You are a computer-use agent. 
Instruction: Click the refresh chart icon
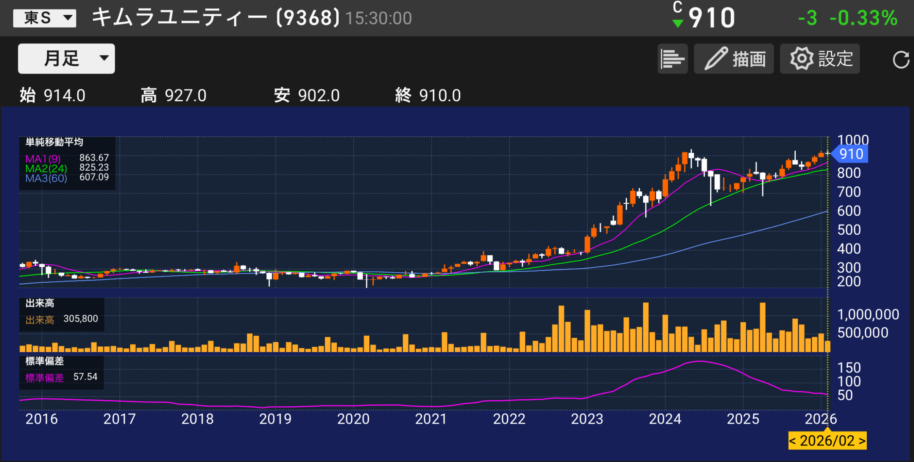click(x=900, y=60)
